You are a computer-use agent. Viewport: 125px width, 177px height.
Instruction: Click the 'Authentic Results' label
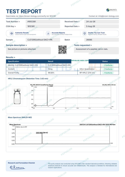coord(22,33)
